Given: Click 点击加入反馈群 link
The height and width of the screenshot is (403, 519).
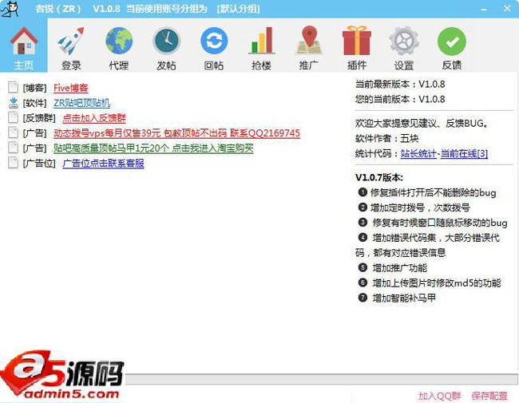Looking at the screenshot, I should (x=94, y=118).
